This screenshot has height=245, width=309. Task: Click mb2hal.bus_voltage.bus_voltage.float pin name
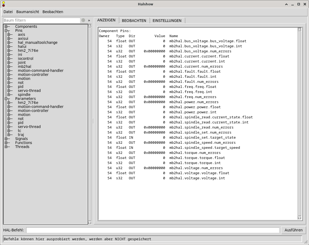coord(208,41)
